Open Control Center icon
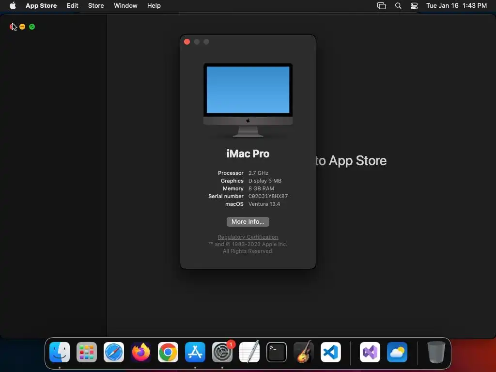Image resolution: width=496 pixels, height=372 pixels. 414,6
